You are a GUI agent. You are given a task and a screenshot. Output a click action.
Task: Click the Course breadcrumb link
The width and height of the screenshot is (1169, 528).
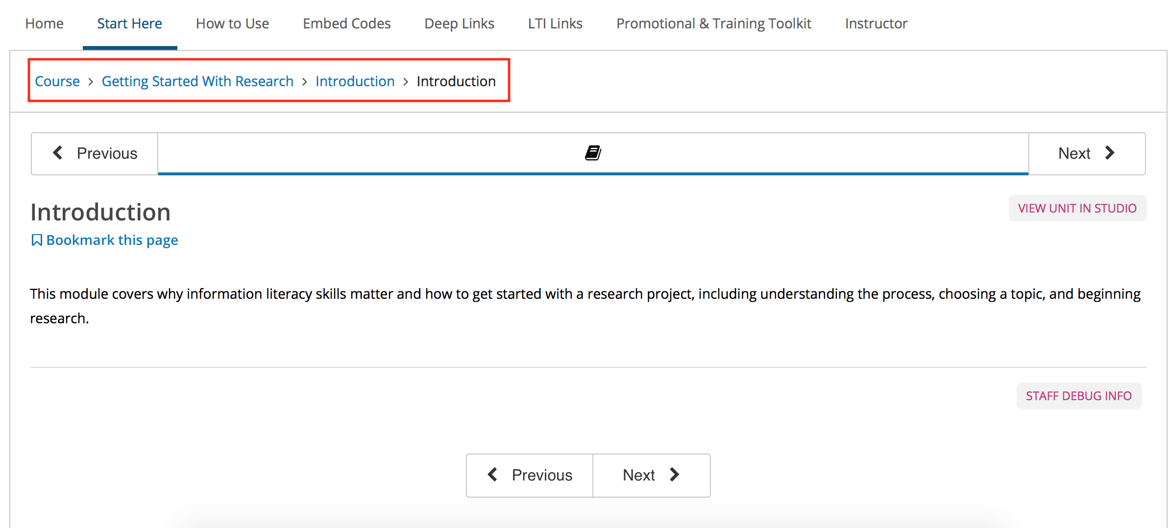[57, 81]
